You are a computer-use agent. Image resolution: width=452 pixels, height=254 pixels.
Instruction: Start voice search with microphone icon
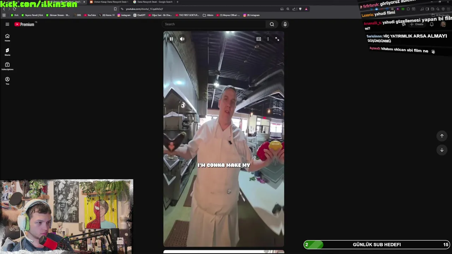click(285, 24)
